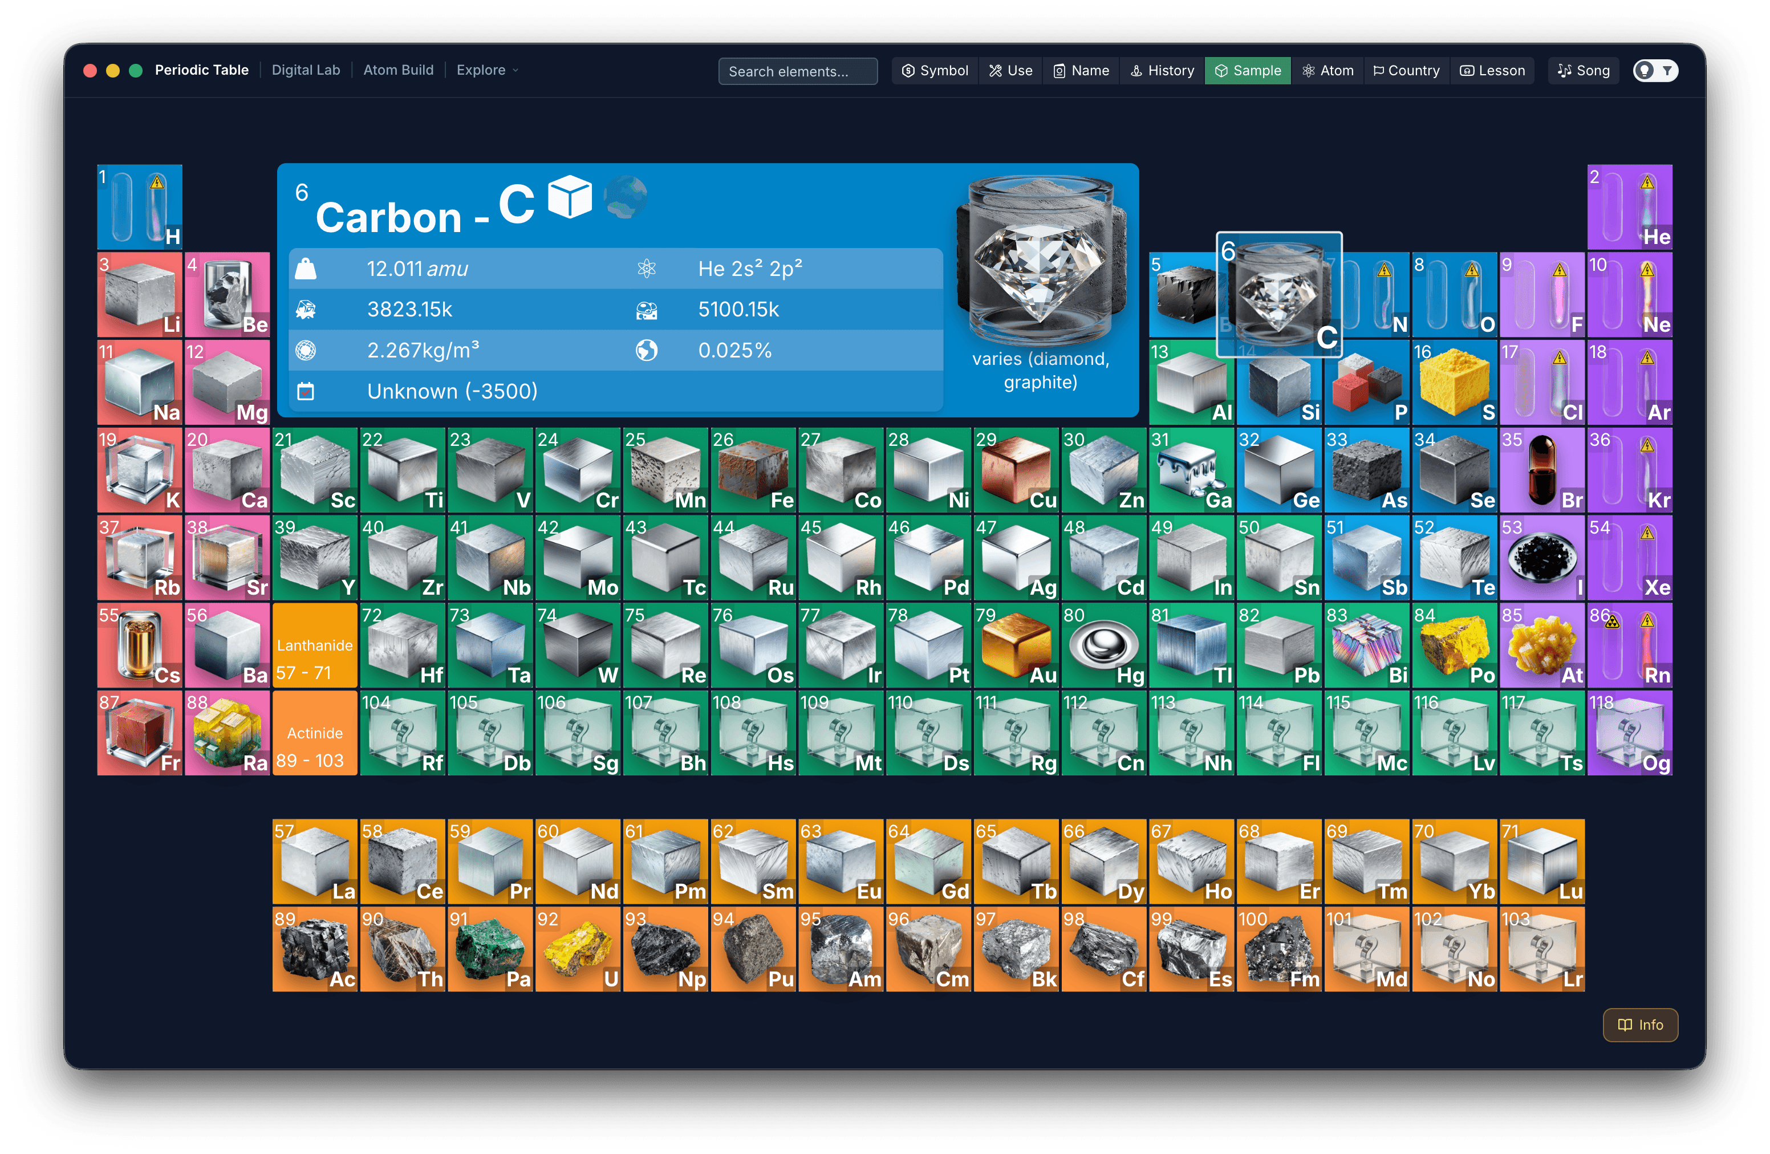Image resolution: width=1770 pixels, height=1154 pixels.
Task: Select the Beryllium (Be) element tile
Action: pyautogui.click(x=228, y=294)
